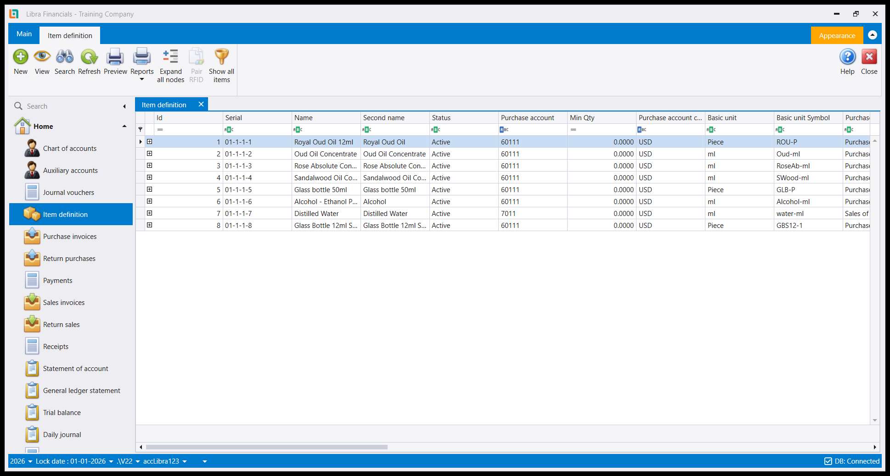Sort by the Purchase account column header
The image size is (890, 476).
533,118
